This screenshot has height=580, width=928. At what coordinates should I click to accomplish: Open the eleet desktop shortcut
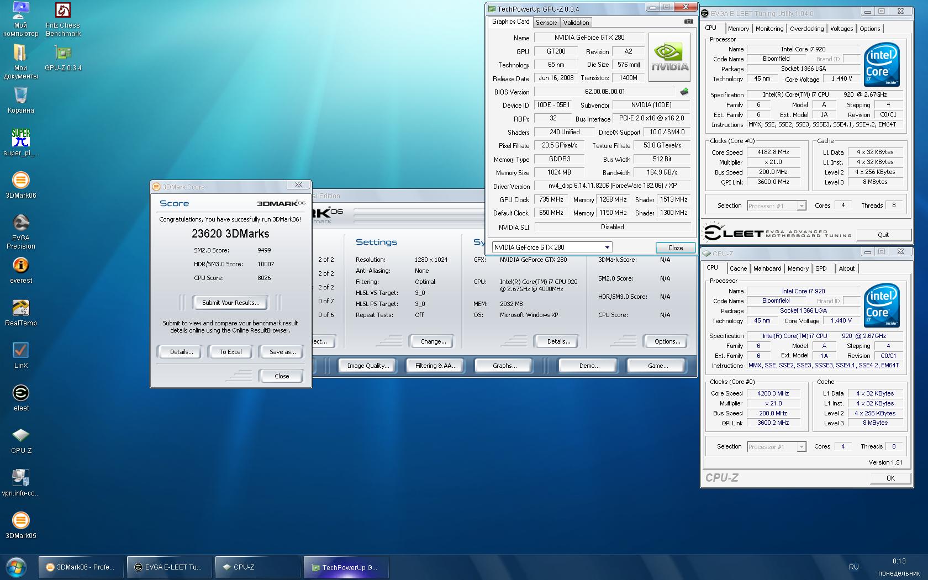[20, 398]
